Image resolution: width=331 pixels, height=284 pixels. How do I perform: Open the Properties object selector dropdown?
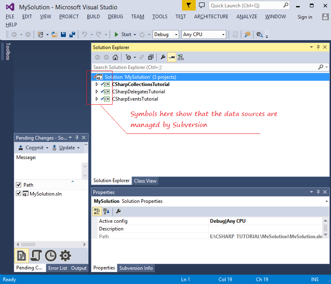pyautogui.click(x=327, y=201)
